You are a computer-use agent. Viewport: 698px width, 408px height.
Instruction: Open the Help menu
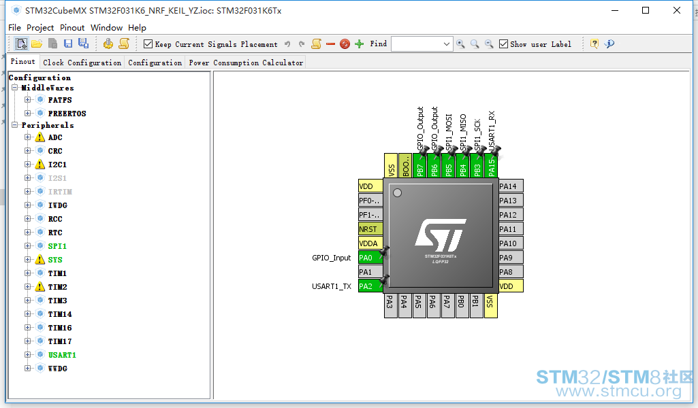(137, 28)
